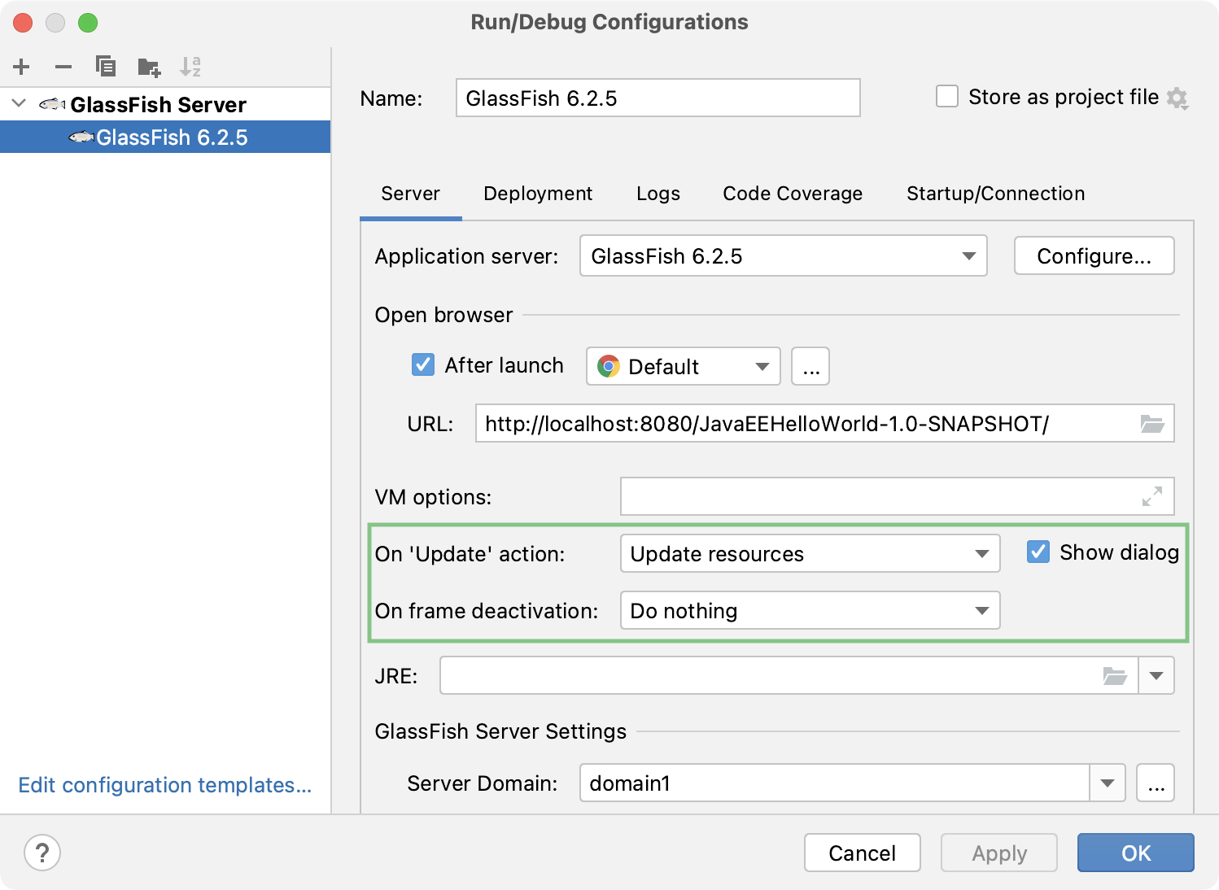The width and height of the screenshot is (1219, 890).
Task: Switch to the Deployment tab
Action: 538,194
